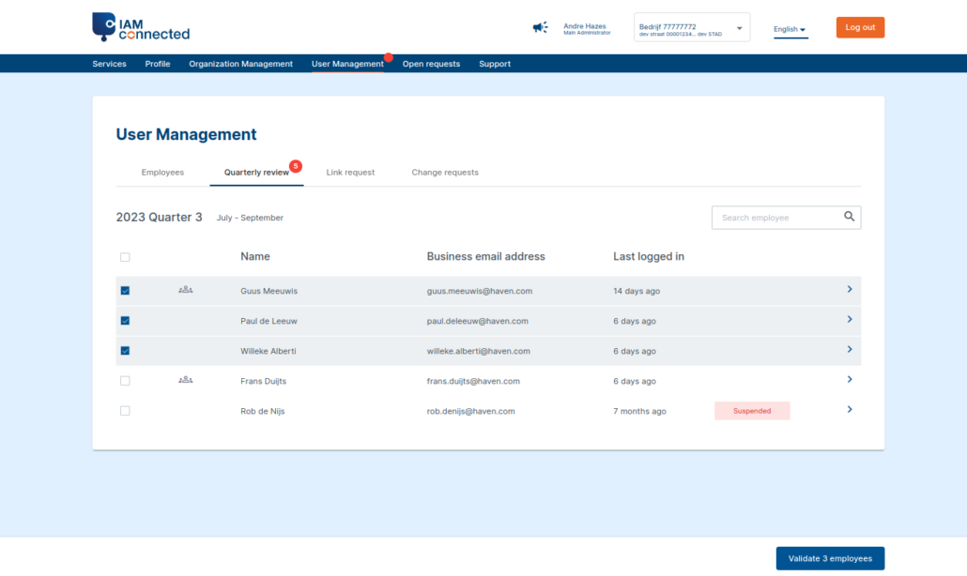The width and height of the screenshot is (967, 576).
Task: Open the Support menu item
Action: coord(494,64)
